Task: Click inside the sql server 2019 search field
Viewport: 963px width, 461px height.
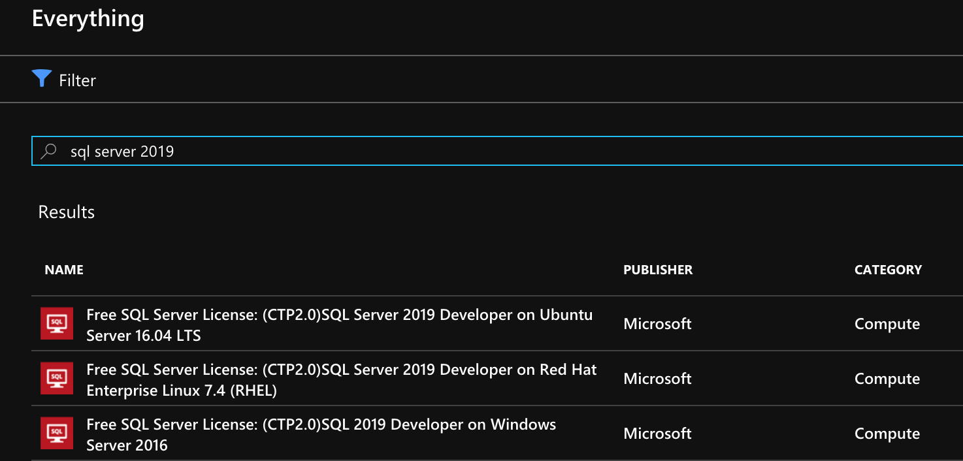Action: pos(261,151)
